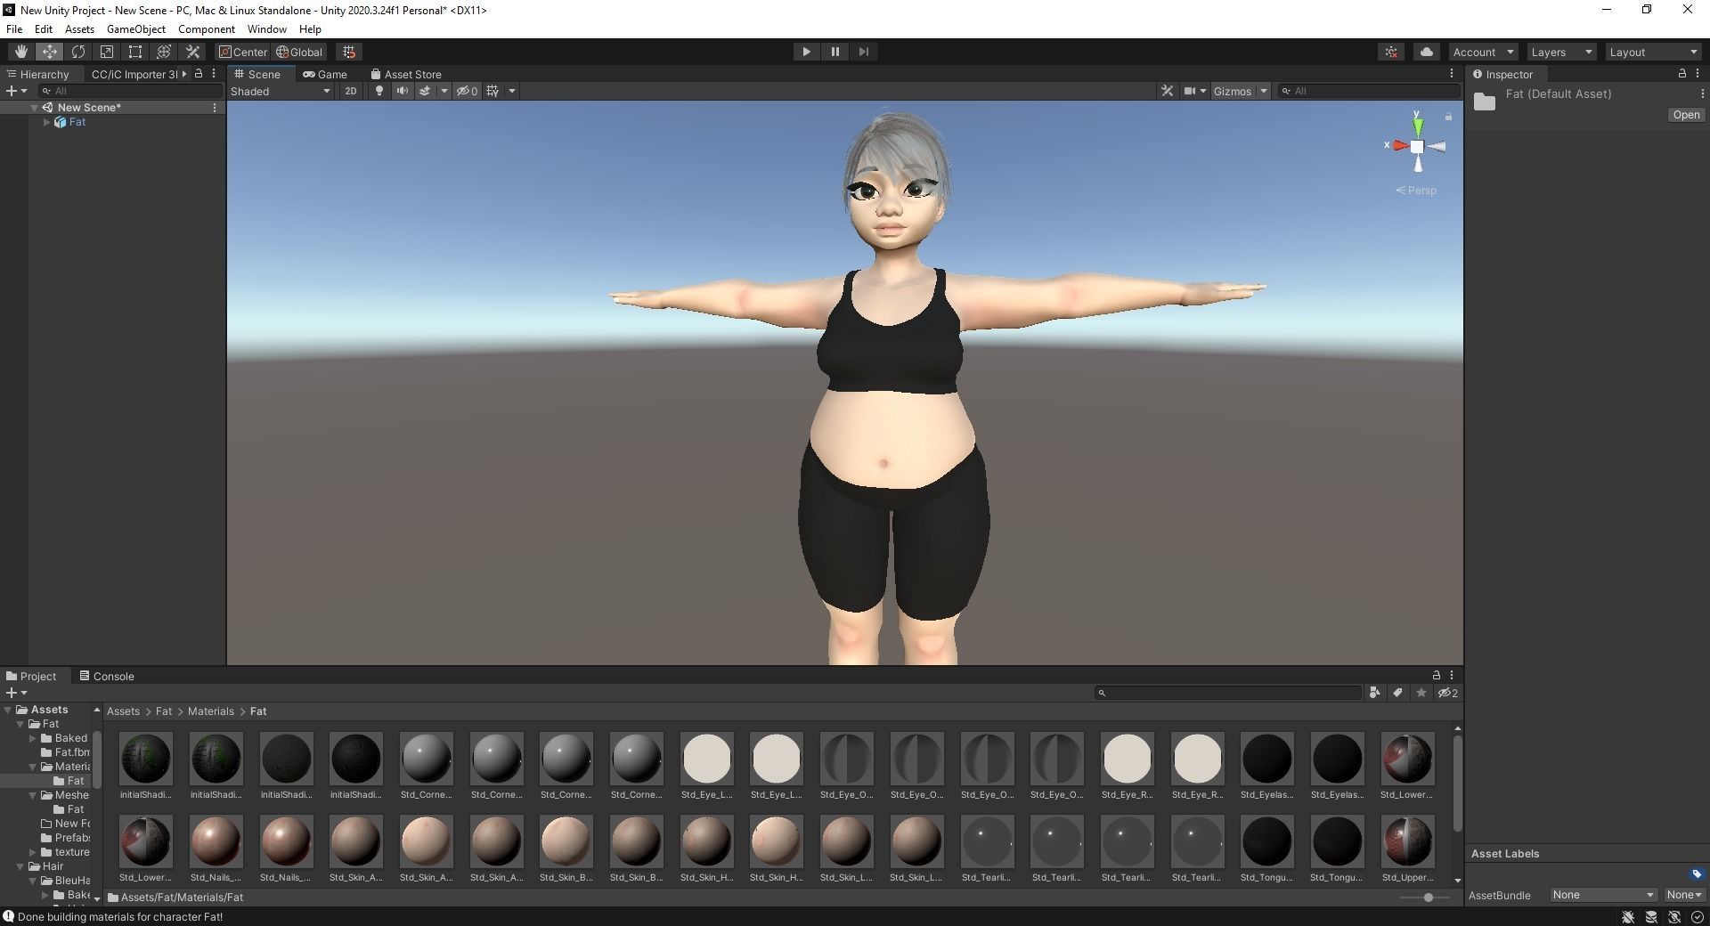The height and width of the screenshot is (926, 1710).
Task: Expand the Baked folder under Fat
Action: tap(33, 738)
